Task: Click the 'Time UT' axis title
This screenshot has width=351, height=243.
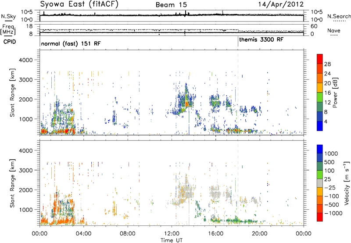Action: point(172,240)
